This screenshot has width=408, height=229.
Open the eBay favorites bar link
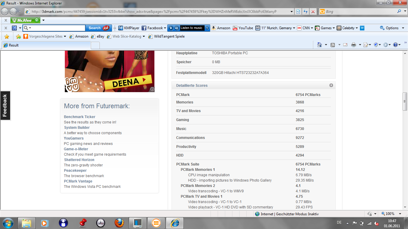pyautogui.click(x=97, y=36)
